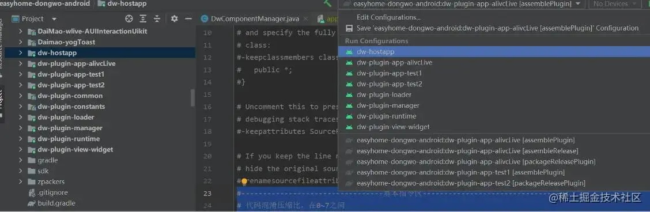Click module icon of Daimao-yogToast

click(x=32, y=42)
